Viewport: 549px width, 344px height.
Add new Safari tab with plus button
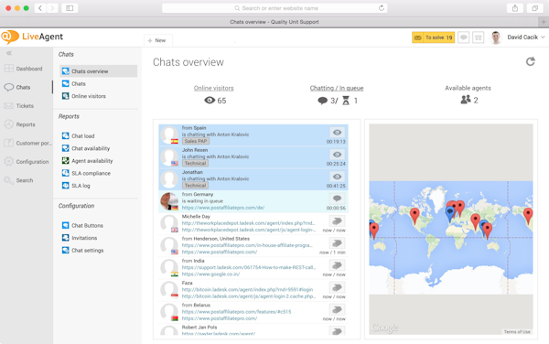[x=544, y=22]
